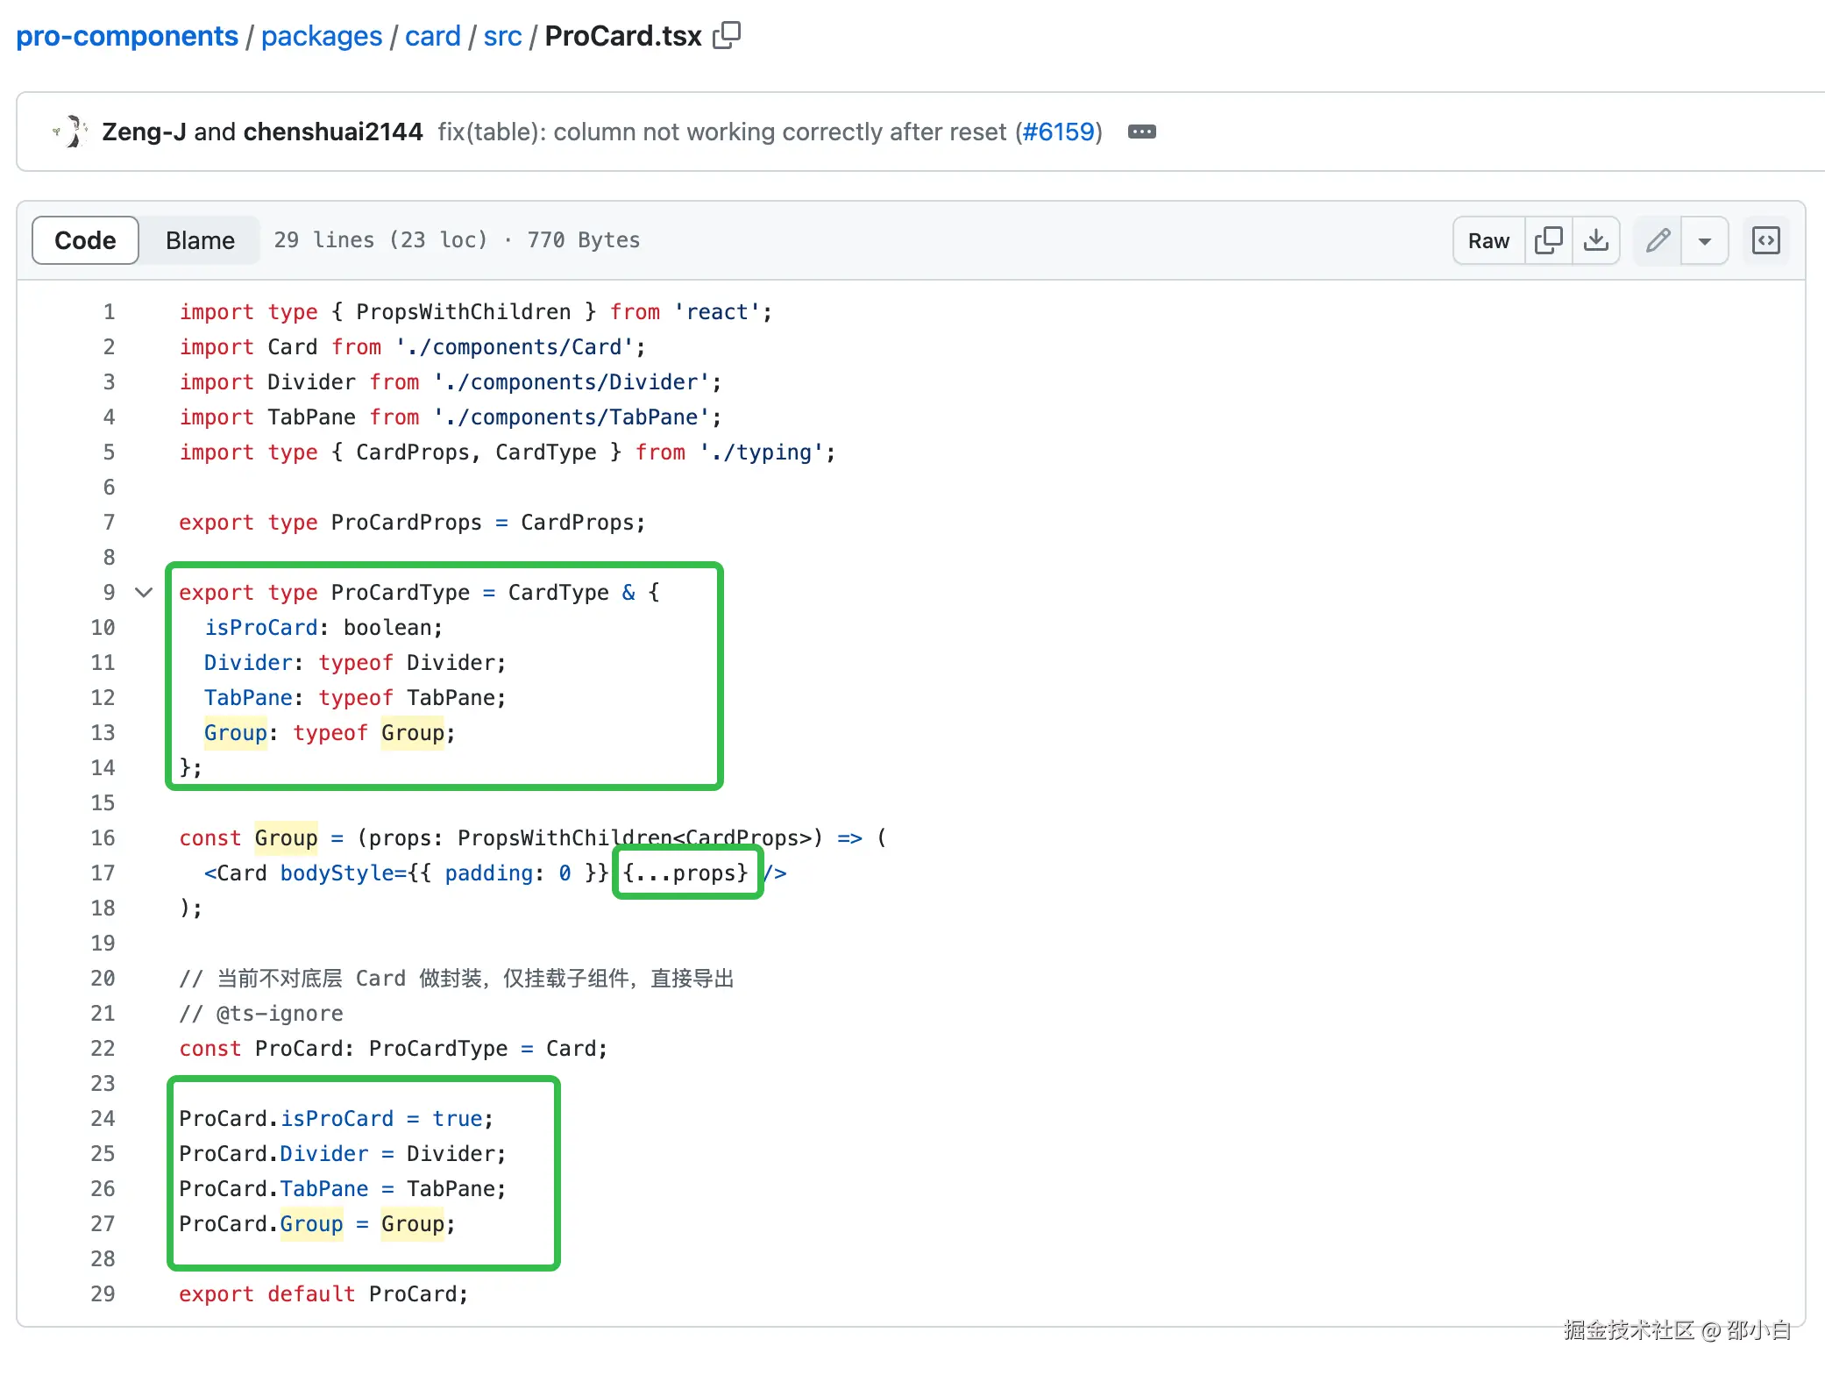1825x1375 pixels.
Task: Click the pencil edit file icon
Action: point(1658,240)
